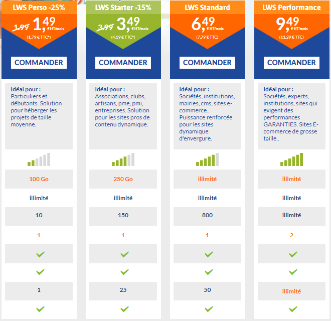
Task: Click the LWS Standard power bars icon
Action: coord(207,159)
